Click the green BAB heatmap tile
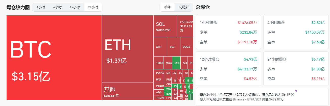This screenshot has height=106, width=330. [x=168, y=93]
